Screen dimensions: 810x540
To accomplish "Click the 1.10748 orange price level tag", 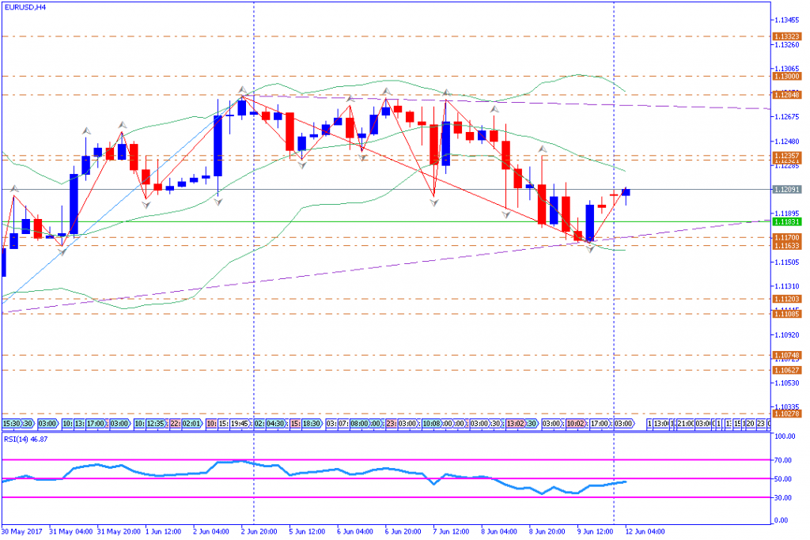I will (x=787, y=355).
